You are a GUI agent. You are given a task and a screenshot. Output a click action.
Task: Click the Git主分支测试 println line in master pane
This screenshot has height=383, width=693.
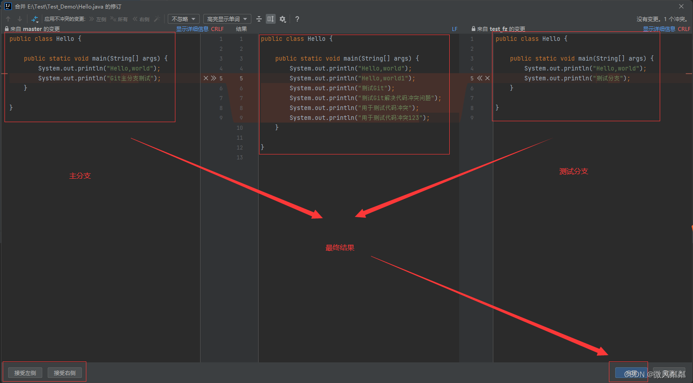pyautogui.click(x=99, y=78)
